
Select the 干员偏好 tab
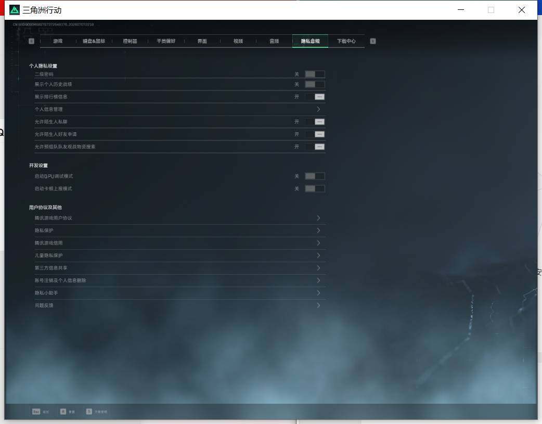[166, 41]
